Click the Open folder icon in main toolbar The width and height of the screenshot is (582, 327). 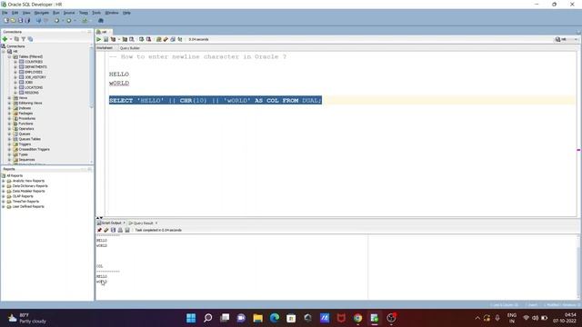pos(13,21)
